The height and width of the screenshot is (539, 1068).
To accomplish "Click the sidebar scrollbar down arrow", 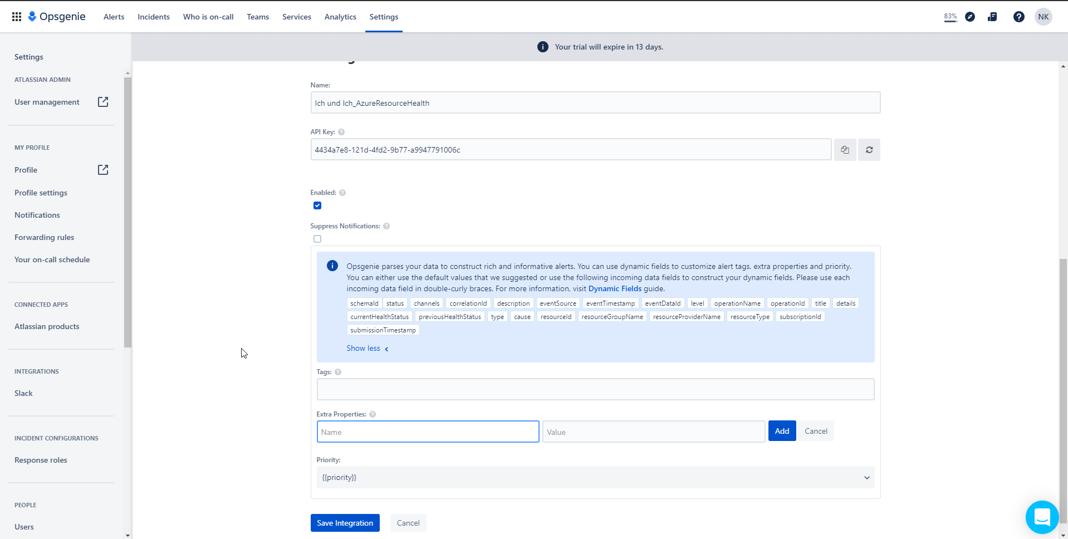I will pos(128,535).
